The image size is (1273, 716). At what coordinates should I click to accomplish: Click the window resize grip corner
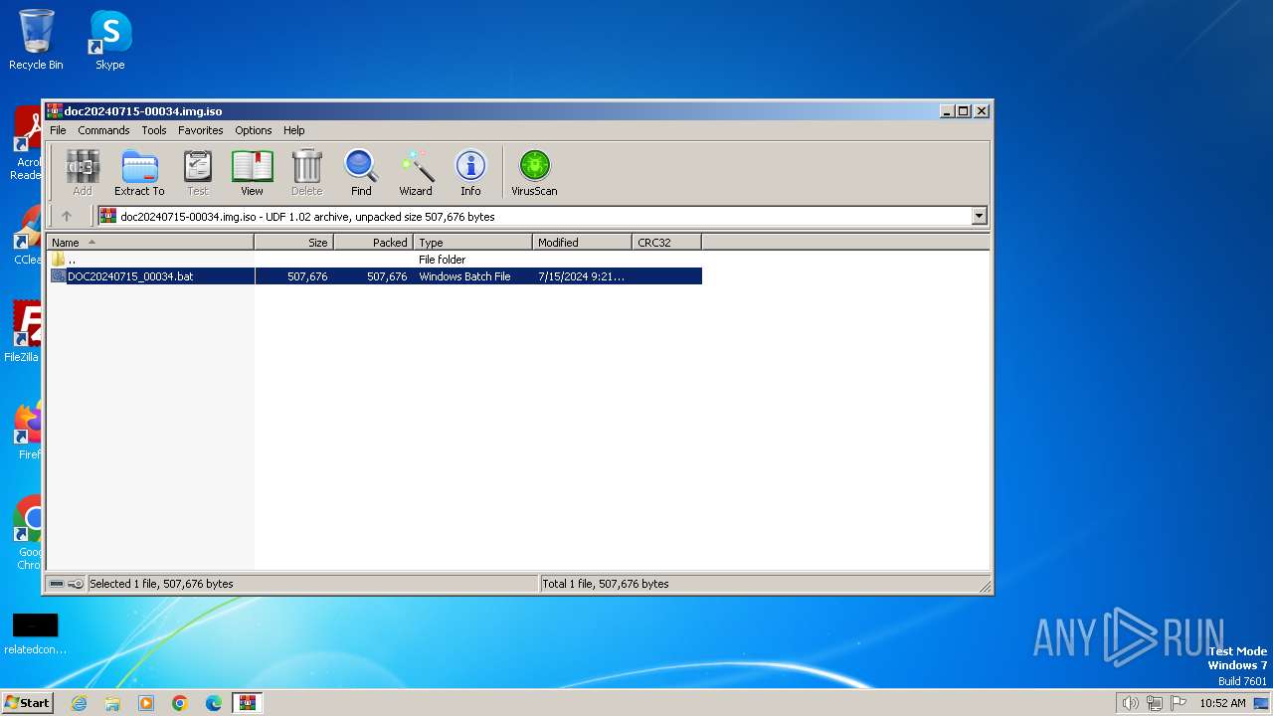985,586
